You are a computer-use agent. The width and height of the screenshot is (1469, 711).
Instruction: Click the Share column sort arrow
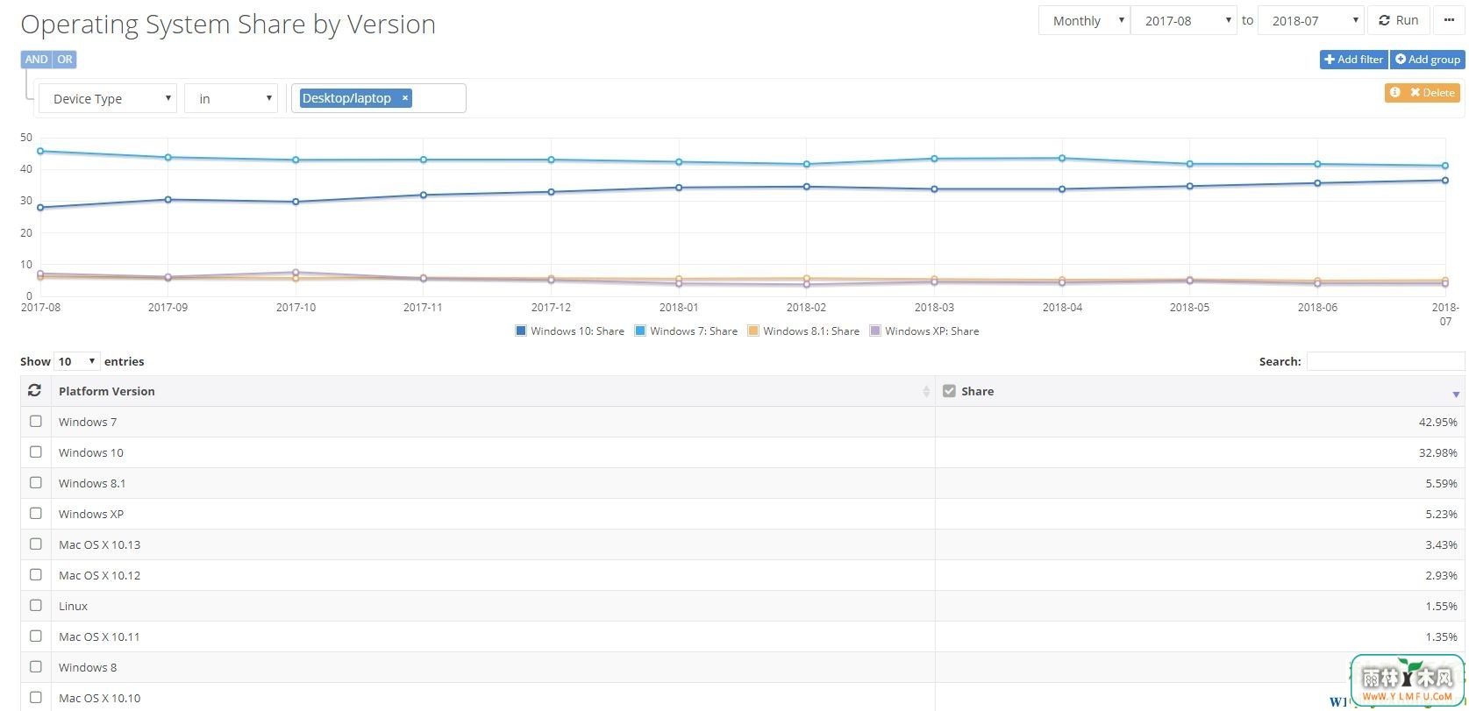click(x=1456, y=394)
